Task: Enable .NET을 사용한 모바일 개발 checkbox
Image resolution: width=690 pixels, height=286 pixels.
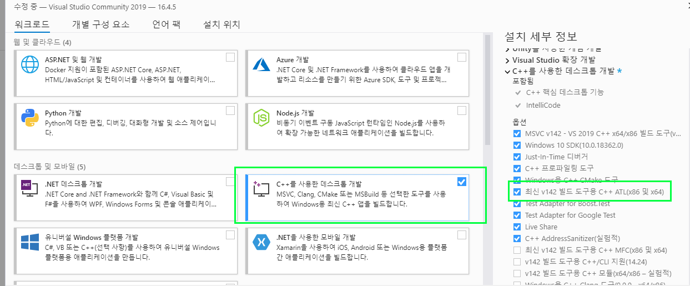Action: pyautogui.click(x=462, y=235)
